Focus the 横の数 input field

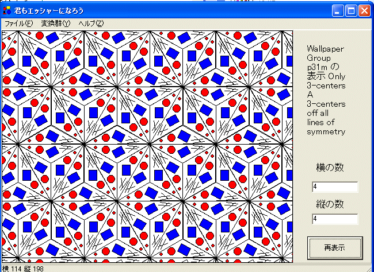coord(335,187)
